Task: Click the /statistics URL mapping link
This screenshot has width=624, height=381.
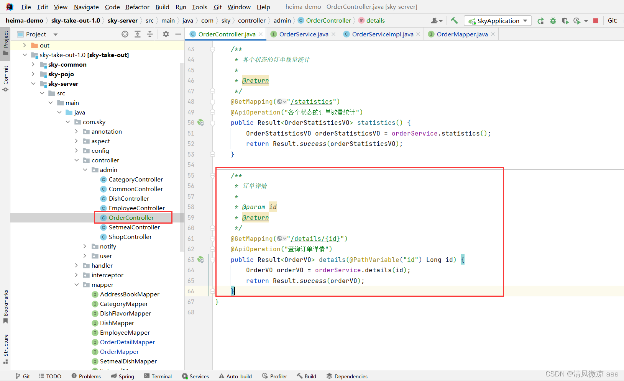Action: click(312, 101)
